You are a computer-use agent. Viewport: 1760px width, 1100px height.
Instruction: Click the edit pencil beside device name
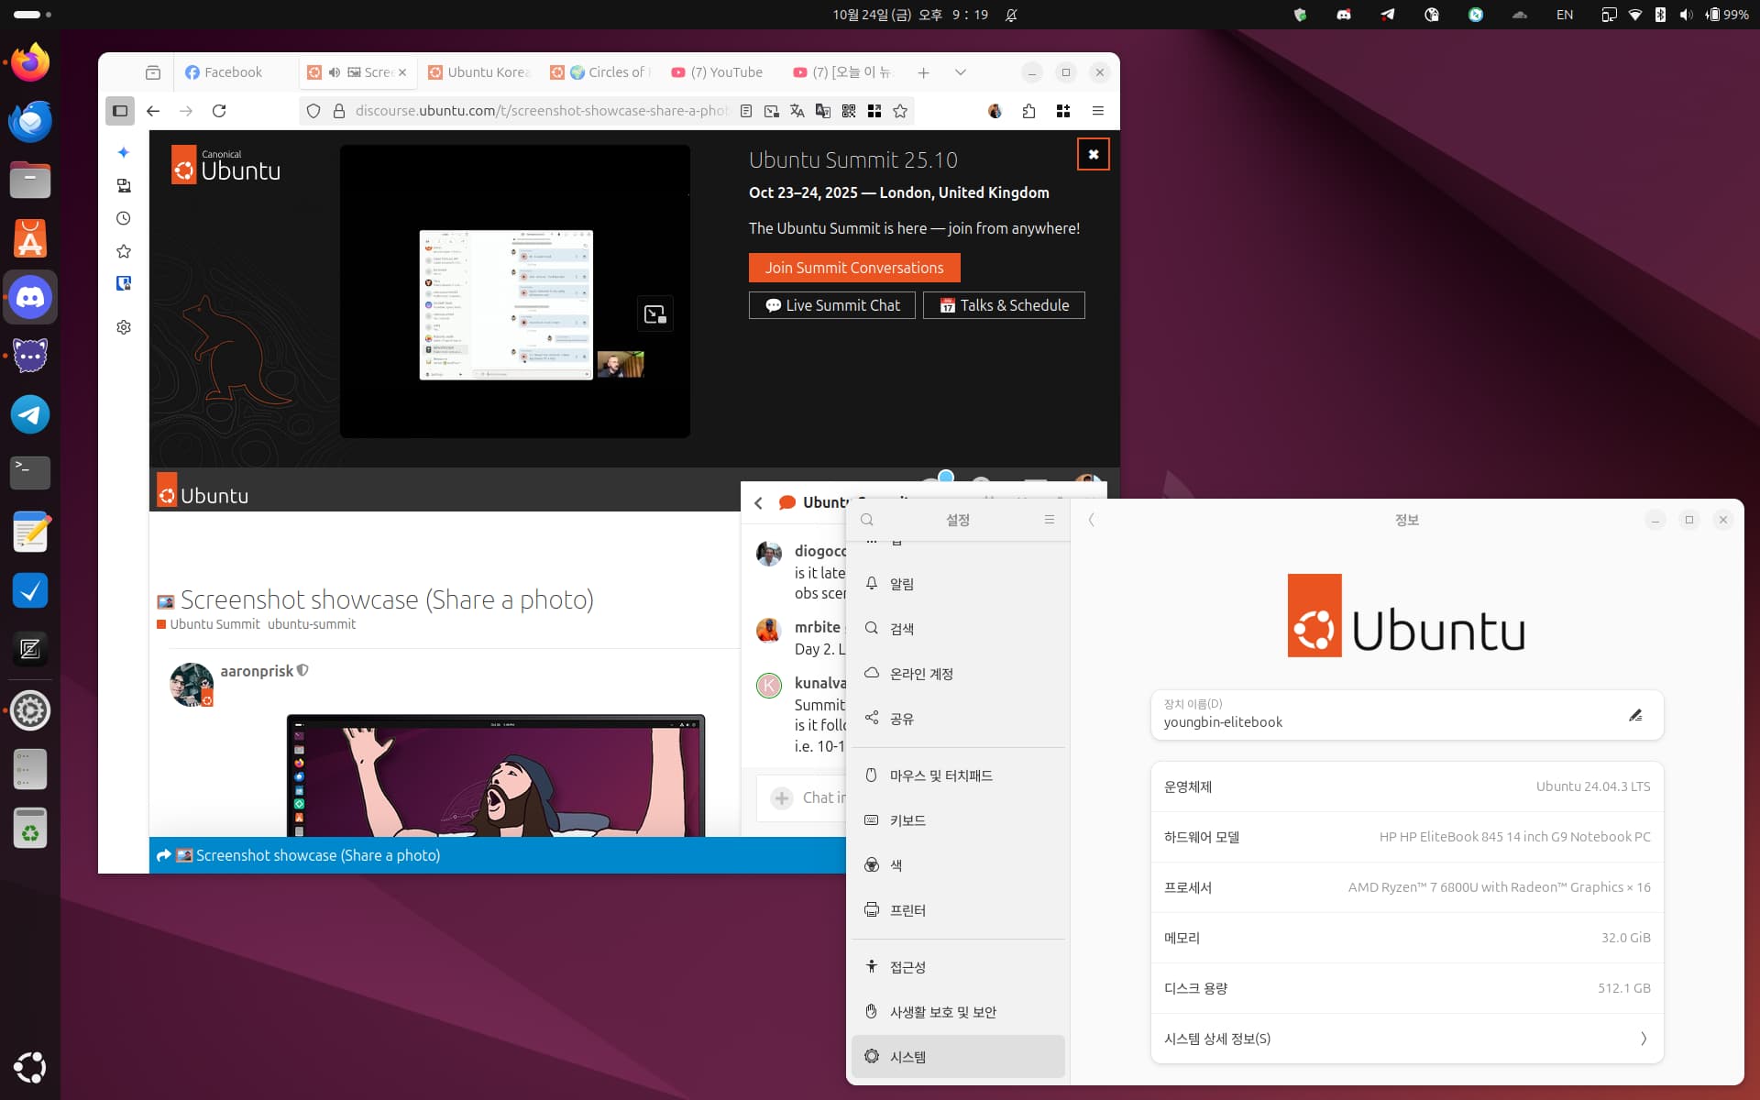coord(1635,715)
